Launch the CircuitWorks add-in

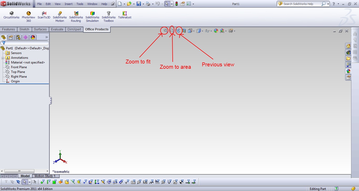[x=11, y=15]
